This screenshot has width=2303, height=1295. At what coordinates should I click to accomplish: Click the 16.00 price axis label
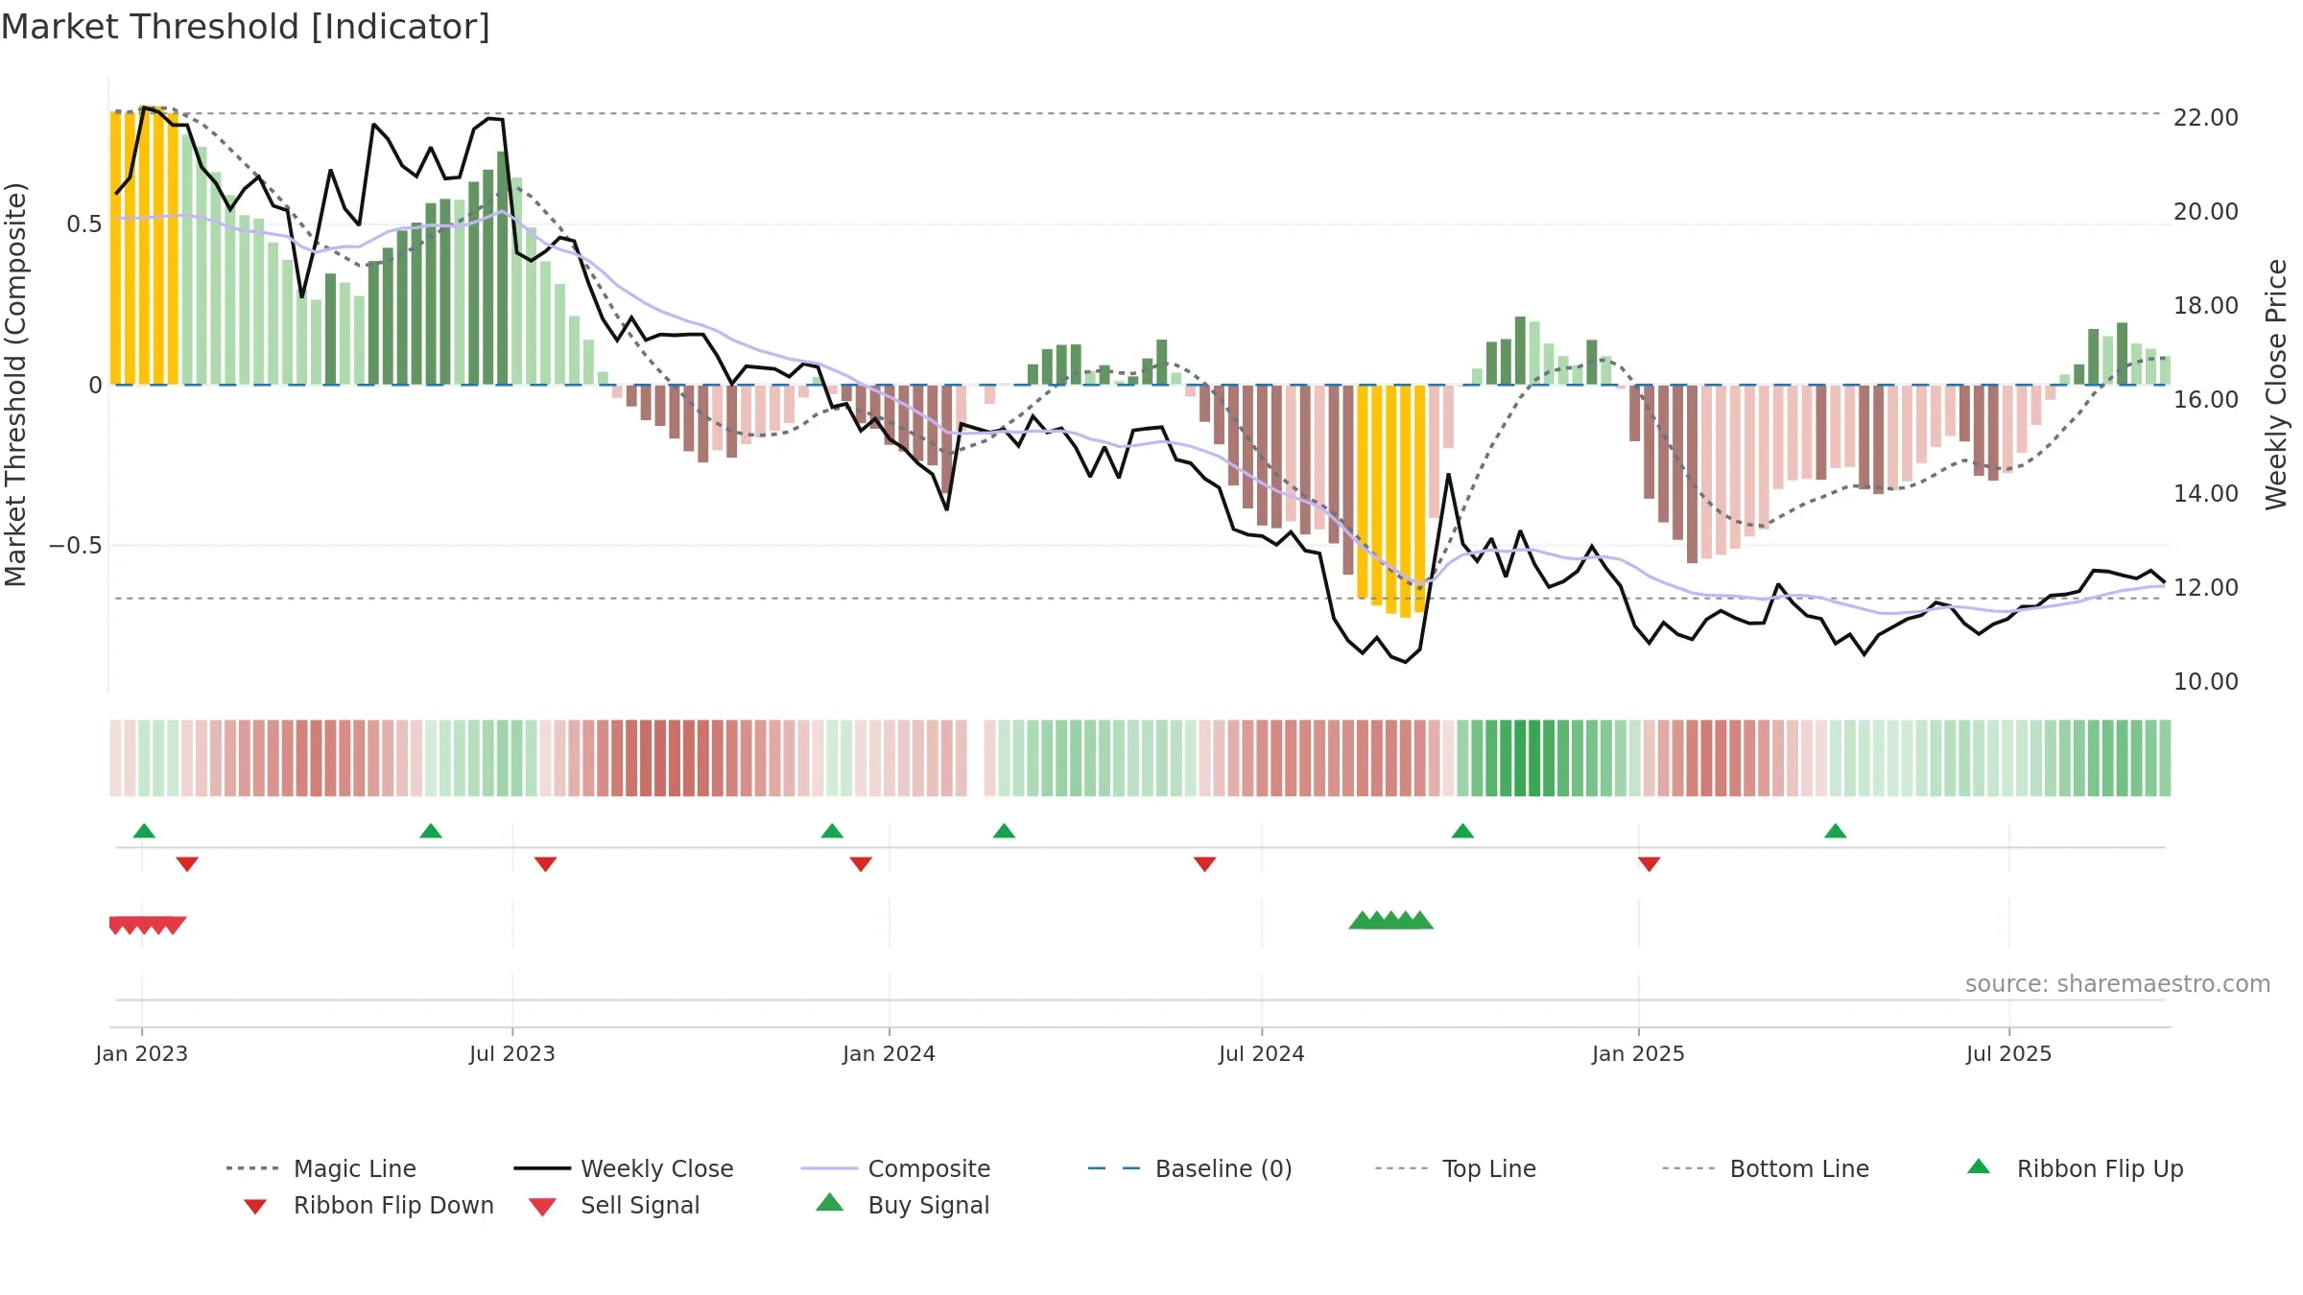[x=2206, y=399]
